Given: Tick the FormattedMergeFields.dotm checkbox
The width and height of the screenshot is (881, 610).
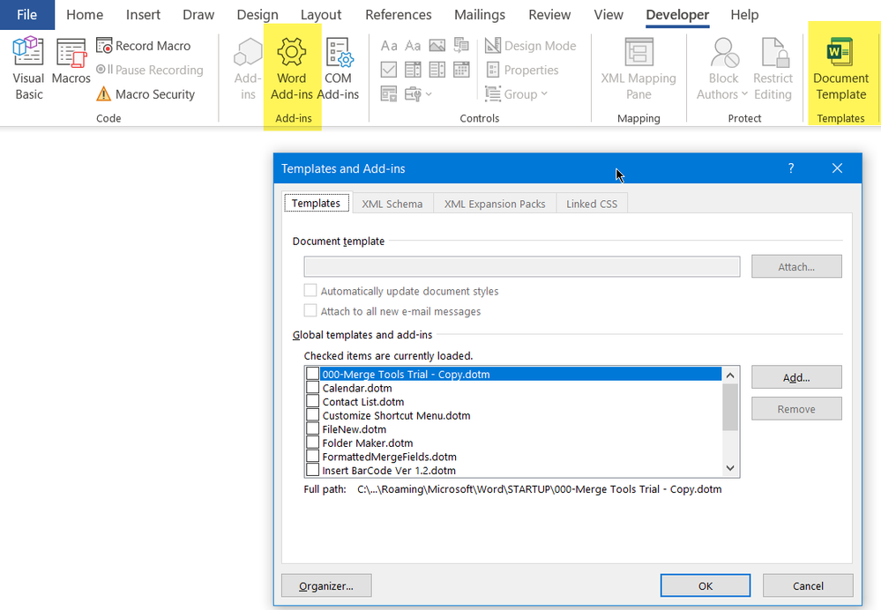Looking at the screenshot, I should 313,456.
